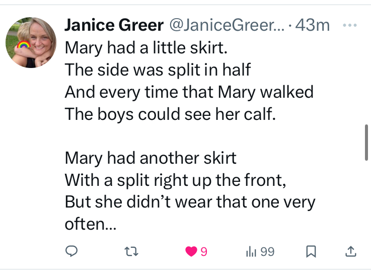The height and width of the screenshot is (271, 371).
Task: Click the like count number 9
Action: click(x=204, y=251)
